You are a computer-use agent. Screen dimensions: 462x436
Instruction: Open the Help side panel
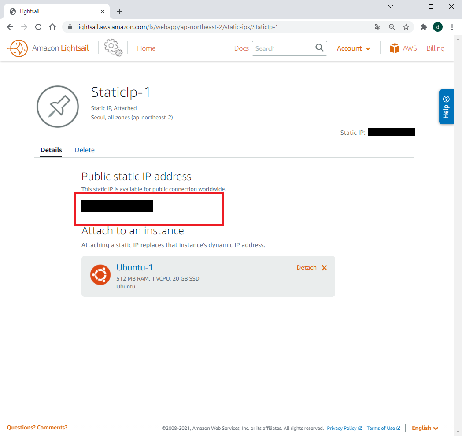pos(446,107)
